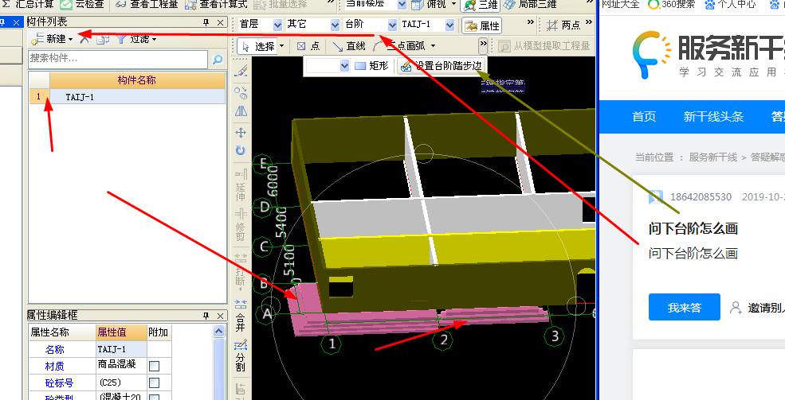Click 邀请别人 invite link
This screenshot has height=400, width=785.
point(757,308)
